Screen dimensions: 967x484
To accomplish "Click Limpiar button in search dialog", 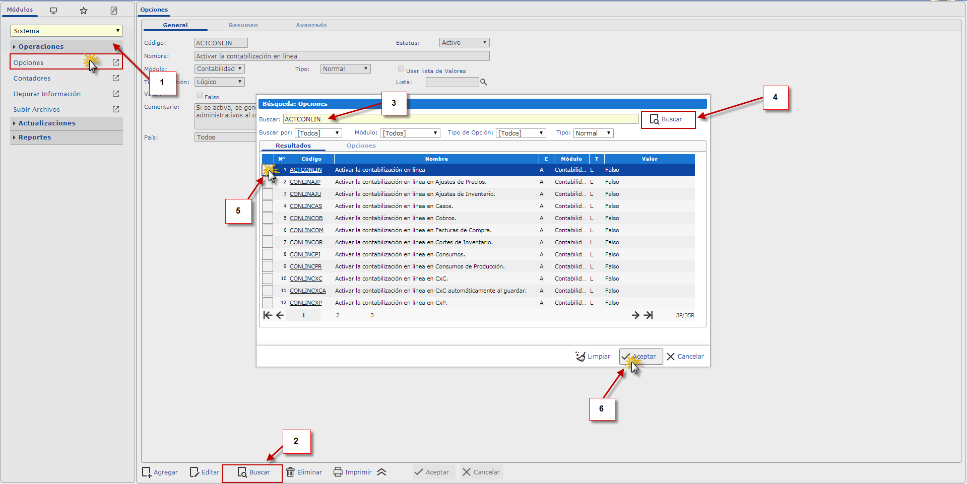I will tap(593, 356).
